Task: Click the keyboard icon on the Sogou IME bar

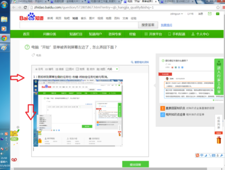Action: click(213, 155)
